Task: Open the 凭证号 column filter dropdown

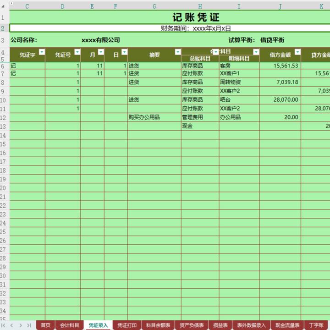Action: [77, 52]
